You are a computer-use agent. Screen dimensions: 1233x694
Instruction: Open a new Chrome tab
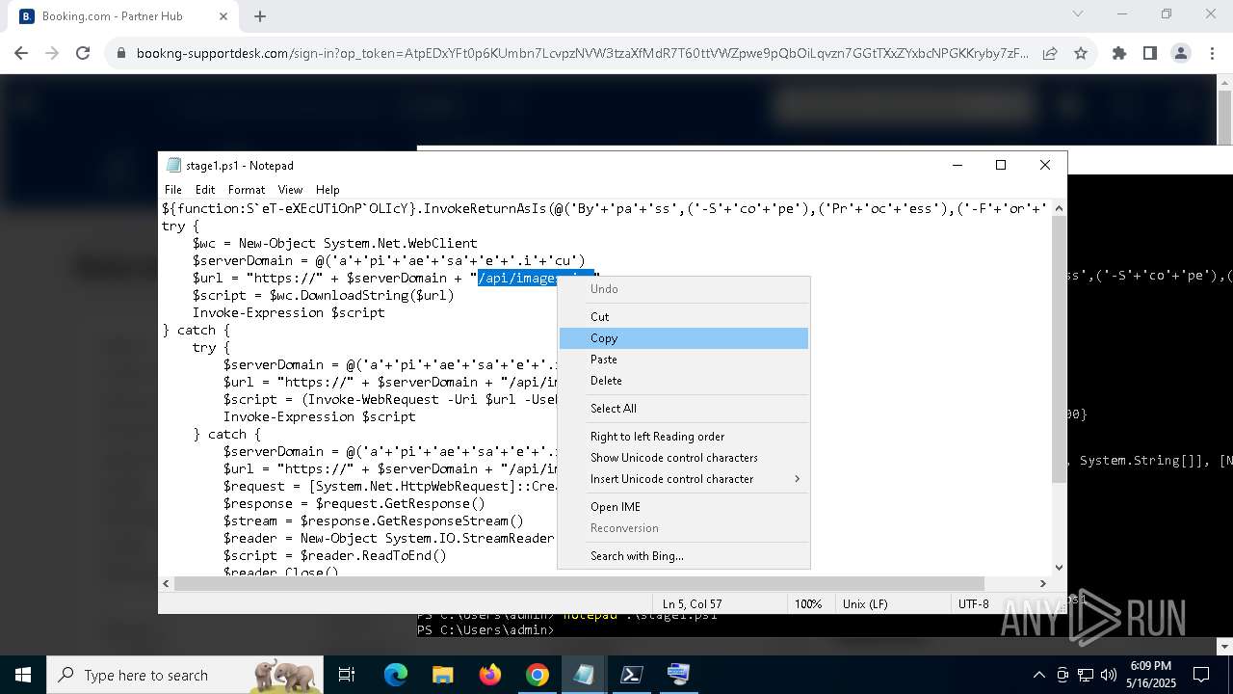tap(260, 16)
